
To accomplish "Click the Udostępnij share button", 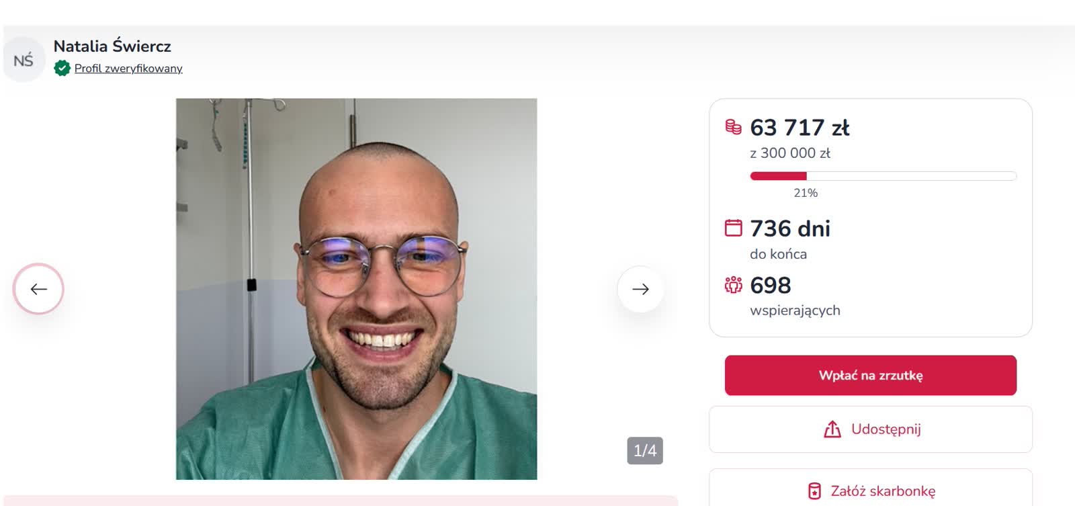I will tap(871, 429).
